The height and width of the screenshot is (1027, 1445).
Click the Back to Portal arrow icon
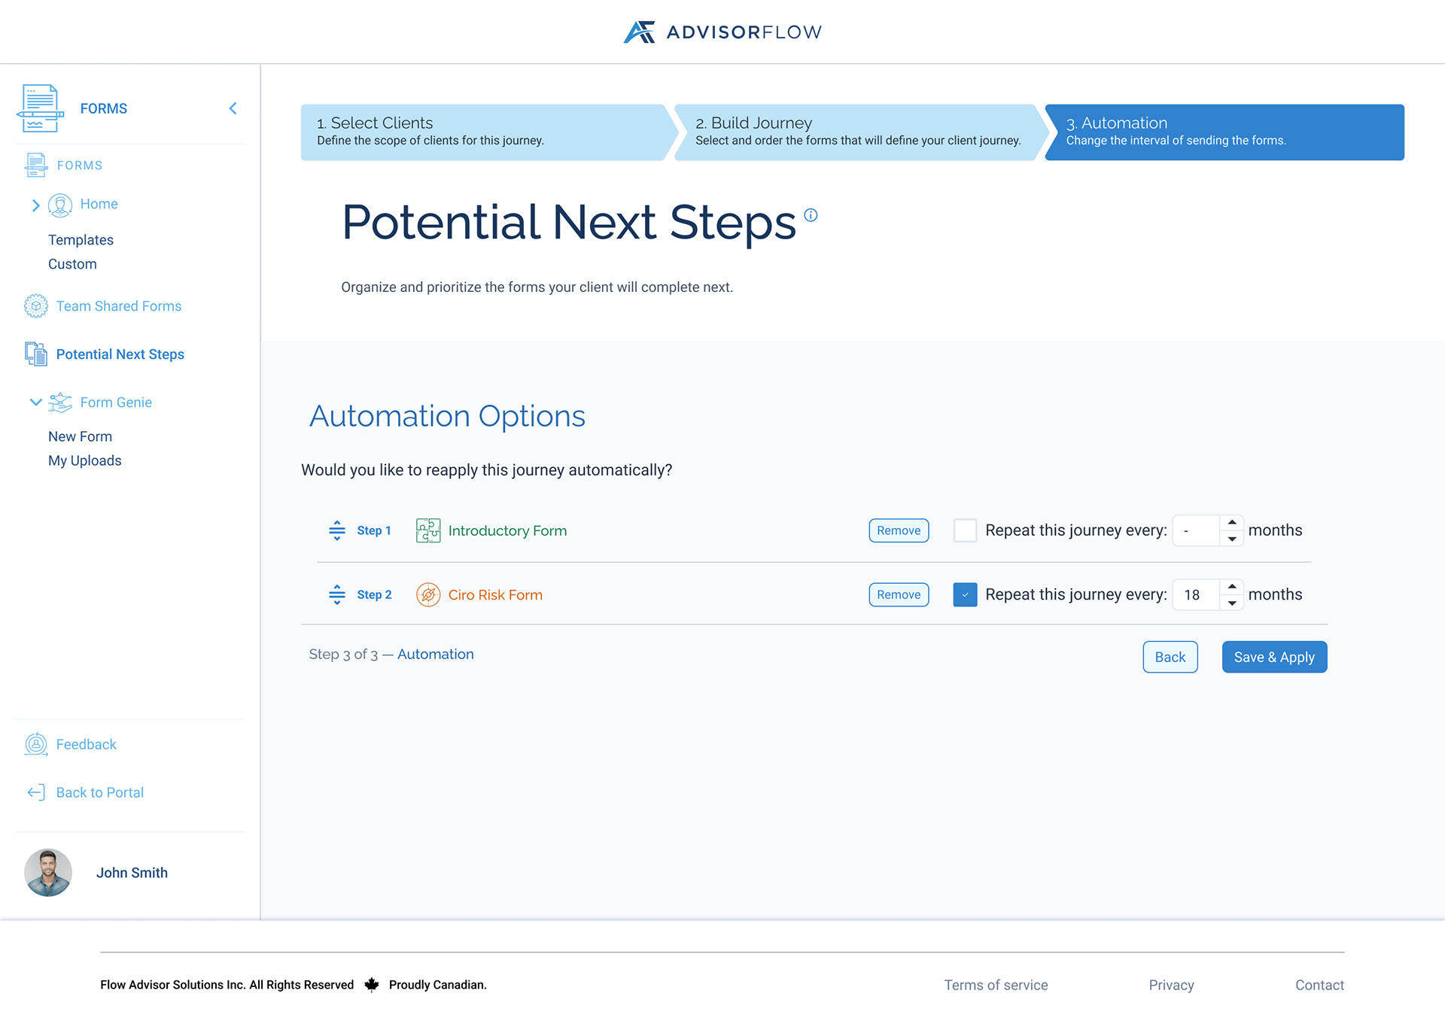point(35,792)
